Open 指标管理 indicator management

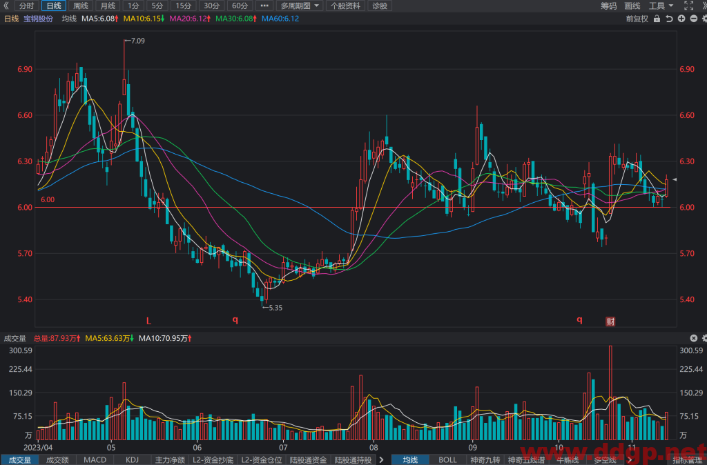pos(687,460)
